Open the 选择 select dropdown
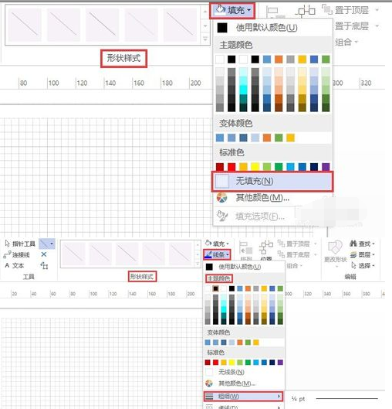This screenshot has width=392, height=409. coord(363,265)
